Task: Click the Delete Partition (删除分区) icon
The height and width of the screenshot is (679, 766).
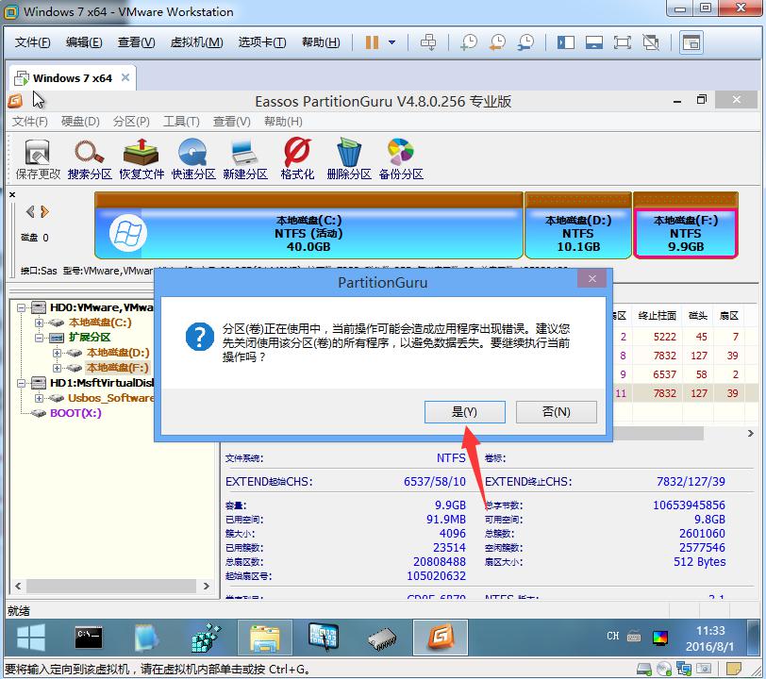Action: [349, 158]
